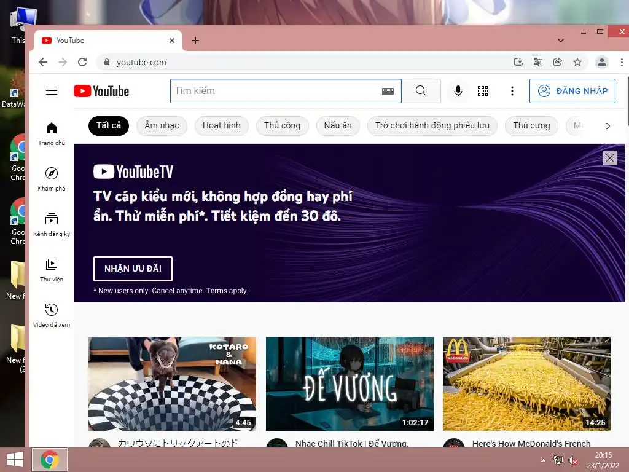Screen dimensions: 629x472
Task: Select the Hoạt hình chip
Action: tap(221, 125)
